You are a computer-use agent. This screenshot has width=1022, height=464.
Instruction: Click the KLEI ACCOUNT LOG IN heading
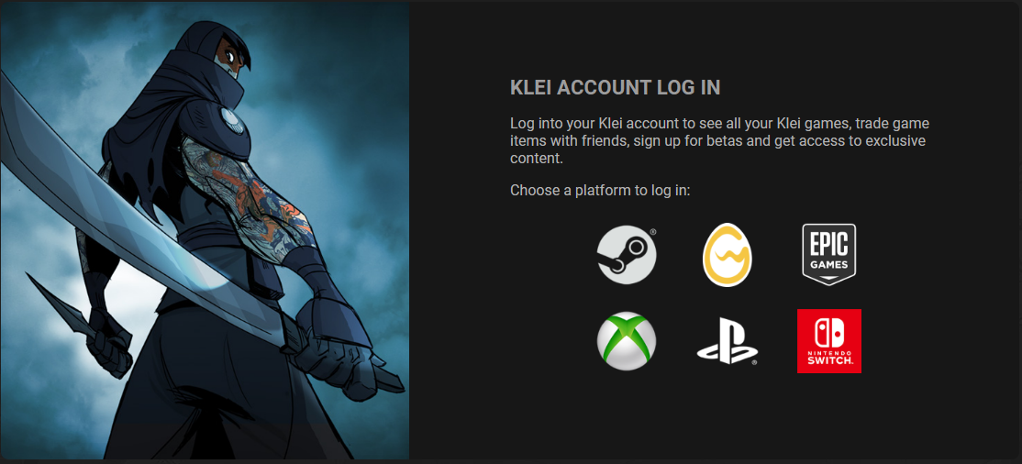(x=616, y=88)
